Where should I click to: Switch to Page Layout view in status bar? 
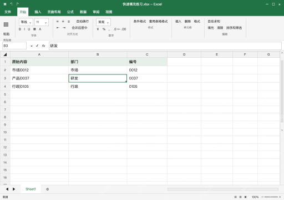point(240,197)
